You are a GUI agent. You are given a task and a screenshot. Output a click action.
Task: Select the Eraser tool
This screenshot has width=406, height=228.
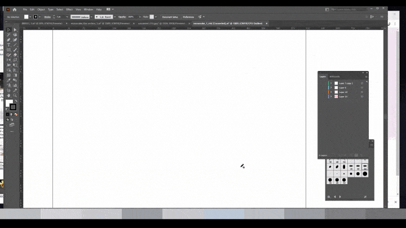(x=15, y=55)
